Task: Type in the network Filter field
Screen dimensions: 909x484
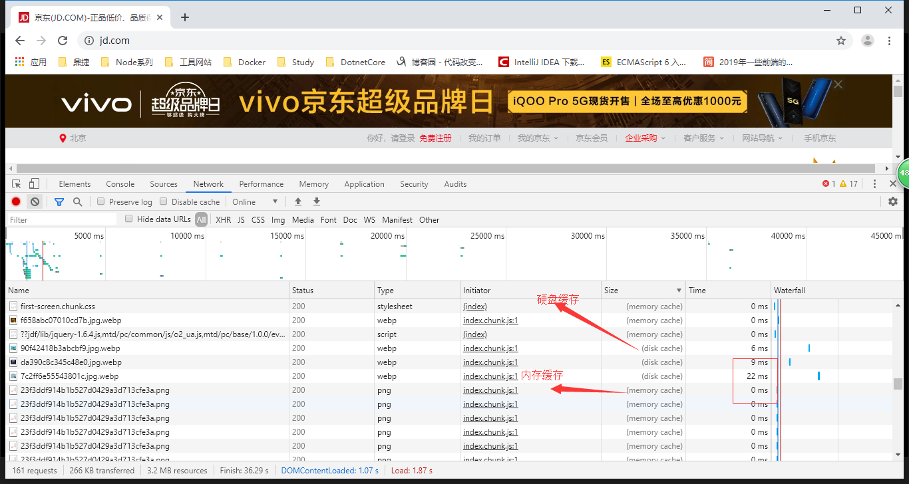Action: [x=61, y=219]
